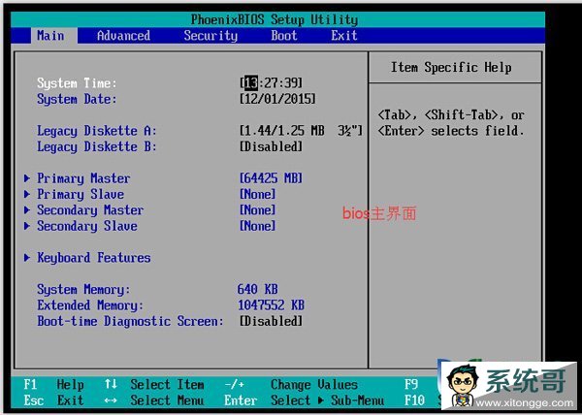Viewport: 582px width, 415px height.
Task: Click F1 Help in footer
Action: tap(53, 385)
